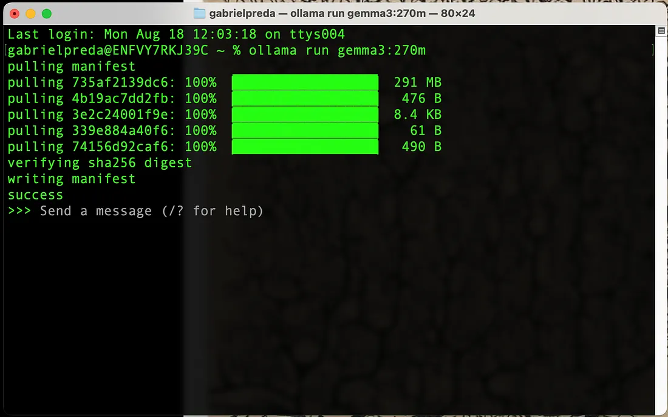
Task: Click the text 'pulling 3e2c24001f9e: 100%'
Action: click(112, 115)
